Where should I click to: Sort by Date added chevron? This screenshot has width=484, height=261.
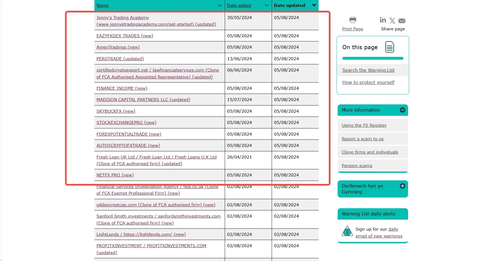(266, 6)
